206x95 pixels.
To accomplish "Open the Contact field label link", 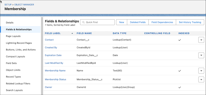I will pos(49,40).
